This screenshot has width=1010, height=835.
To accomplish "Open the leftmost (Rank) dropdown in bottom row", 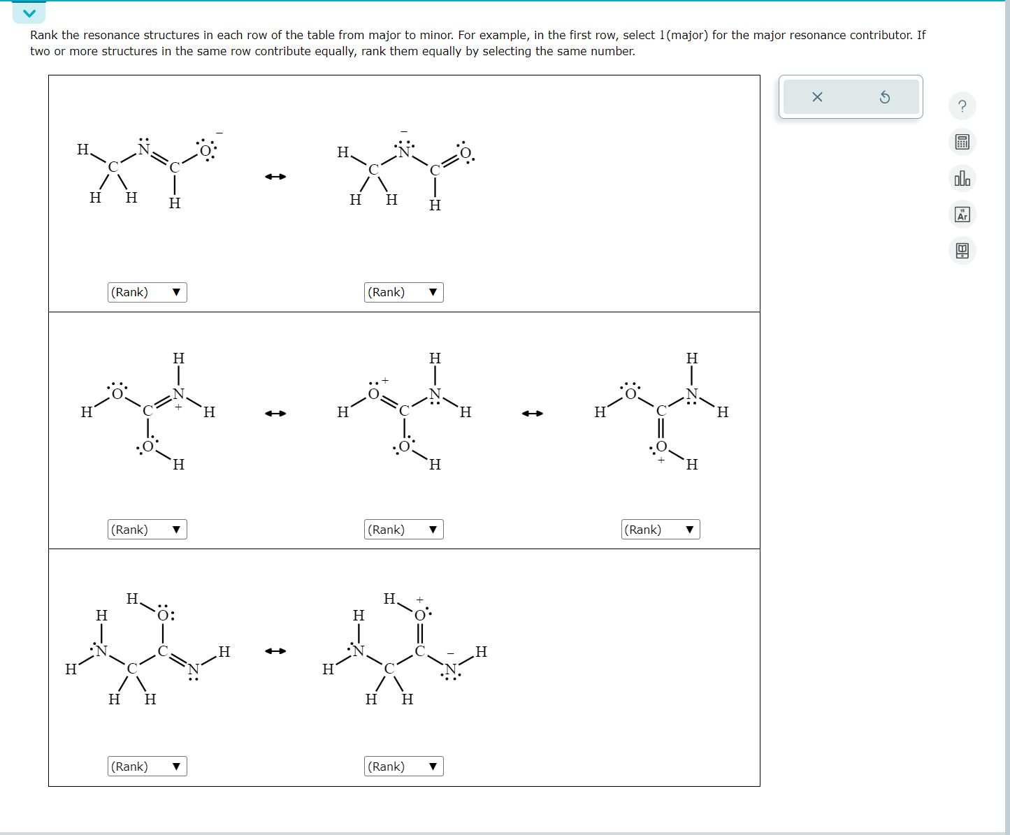I will (147, 766).
